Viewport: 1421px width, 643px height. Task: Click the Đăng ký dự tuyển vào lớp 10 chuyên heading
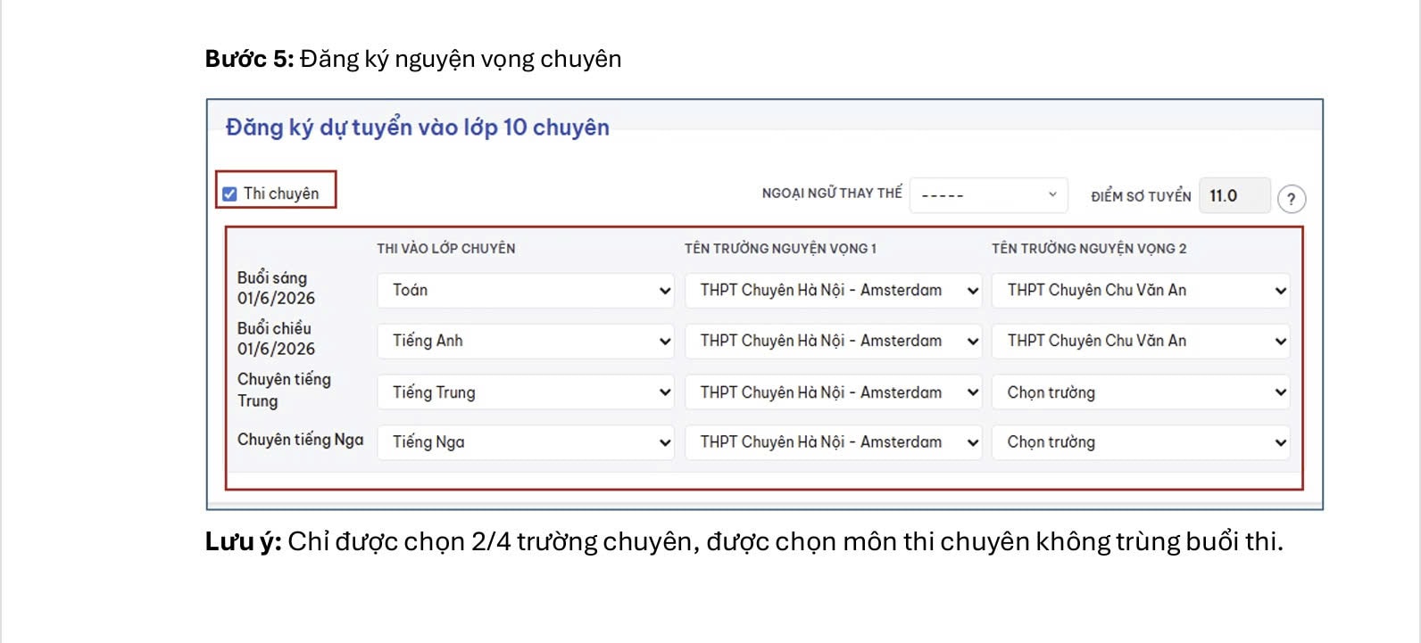click(x=417, y=128)
